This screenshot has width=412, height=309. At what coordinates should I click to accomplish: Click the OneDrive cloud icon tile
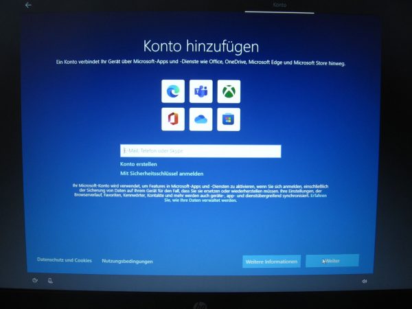pos(201,119)
